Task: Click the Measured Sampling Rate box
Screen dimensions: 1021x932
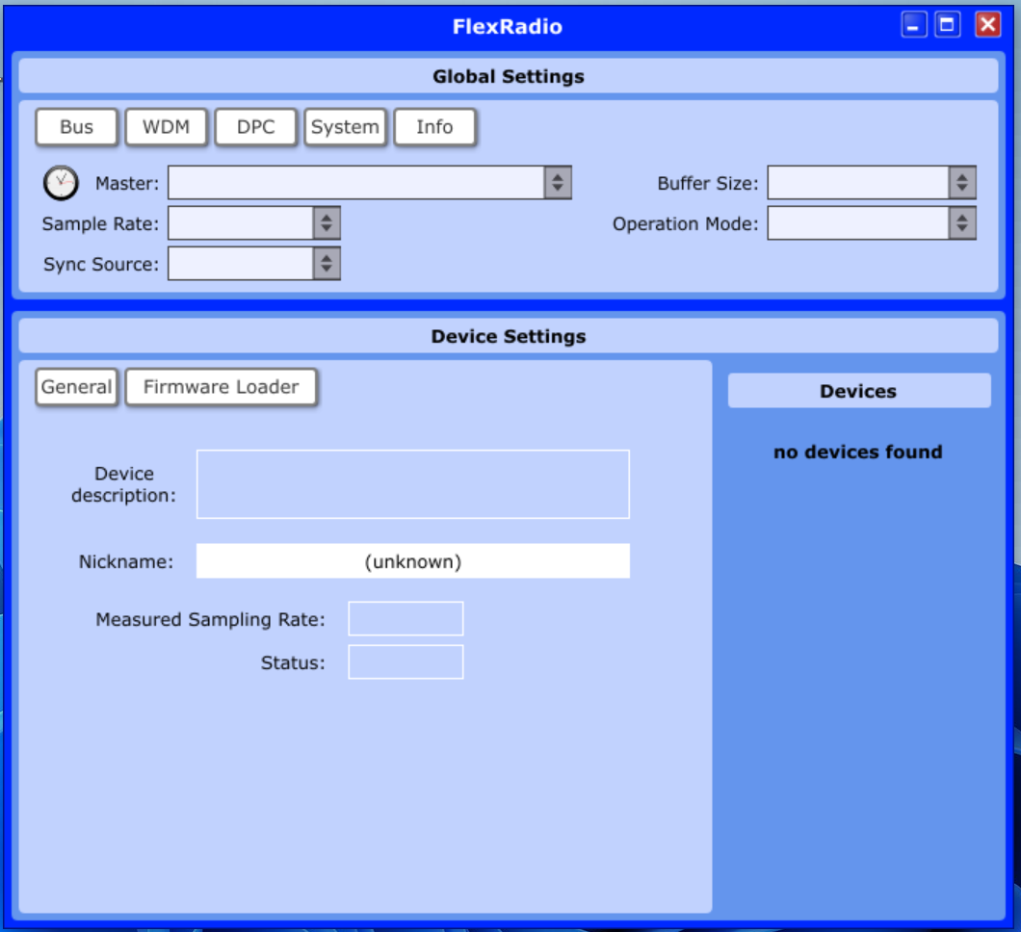Action: 406,618
